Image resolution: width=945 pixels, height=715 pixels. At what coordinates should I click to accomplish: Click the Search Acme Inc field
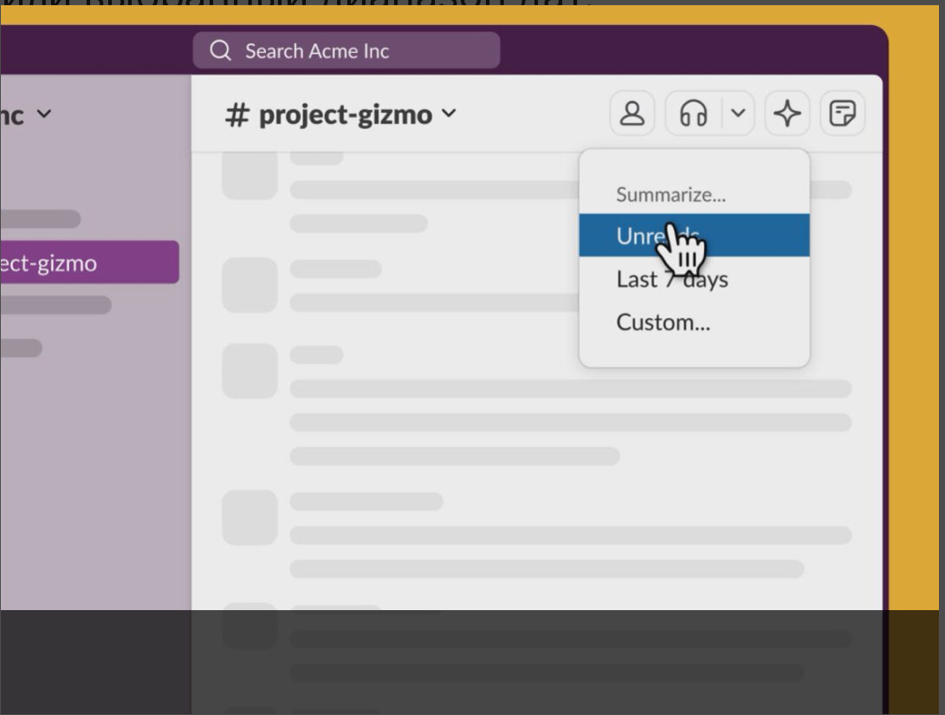point(346,50)
